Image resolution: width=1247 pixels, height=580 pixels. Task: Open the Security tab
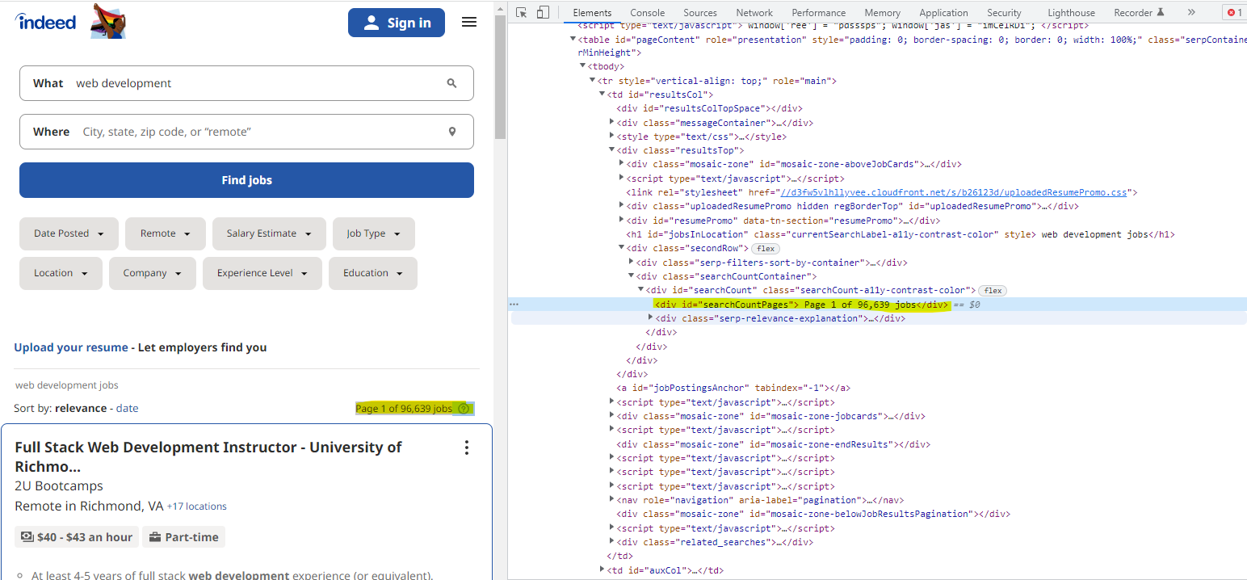pos(1004,13)
